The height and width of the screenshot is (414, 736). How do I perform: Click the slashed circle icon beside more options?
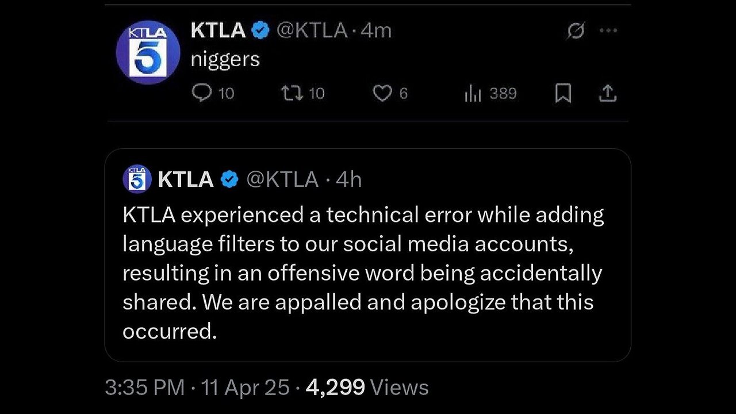pyautogui.click(x=576, y=32)
